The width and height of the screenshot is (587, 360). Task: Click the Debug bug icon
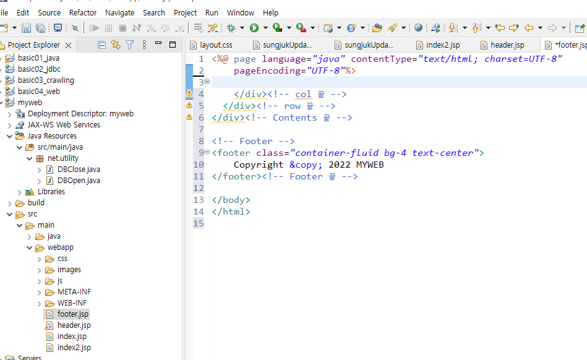tap(231, 28)
